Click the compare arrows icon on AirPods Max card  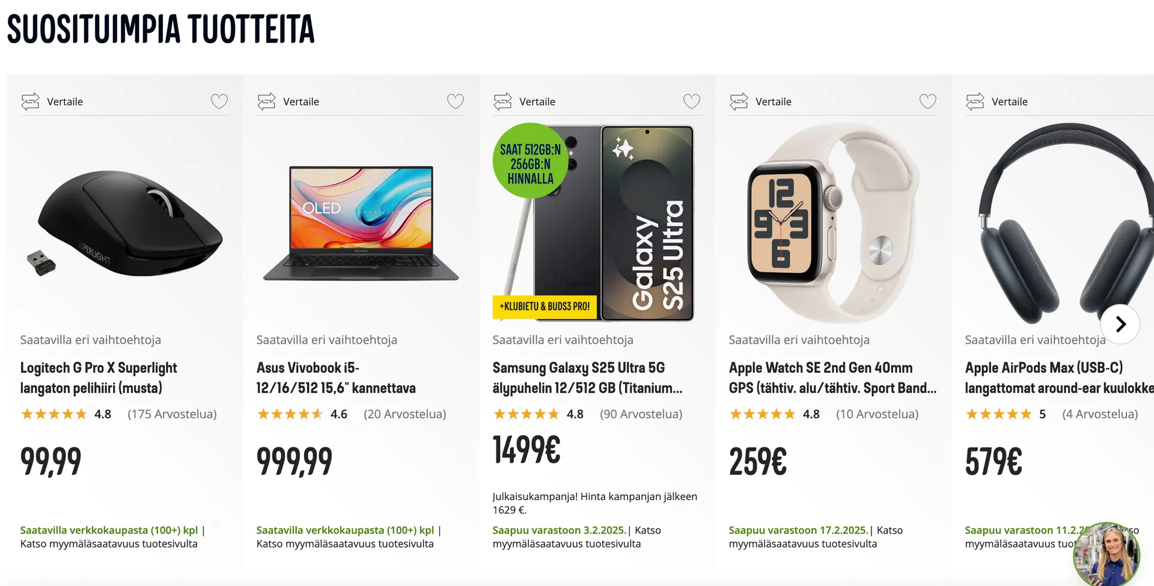(x=975, y=102)
